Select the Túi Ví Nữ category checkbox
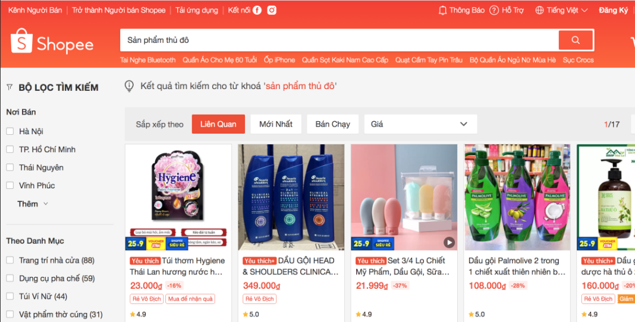 (x=10, y=296)
